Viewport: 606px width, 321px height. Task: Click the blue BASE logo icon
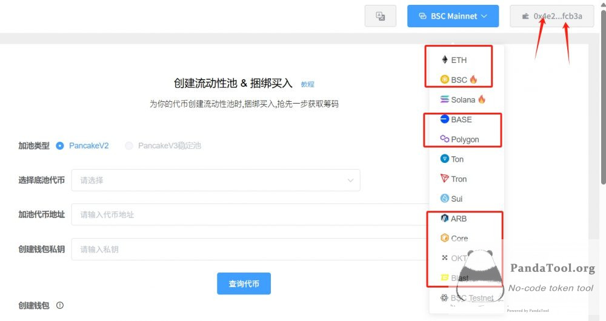click(x=445, y=119)
